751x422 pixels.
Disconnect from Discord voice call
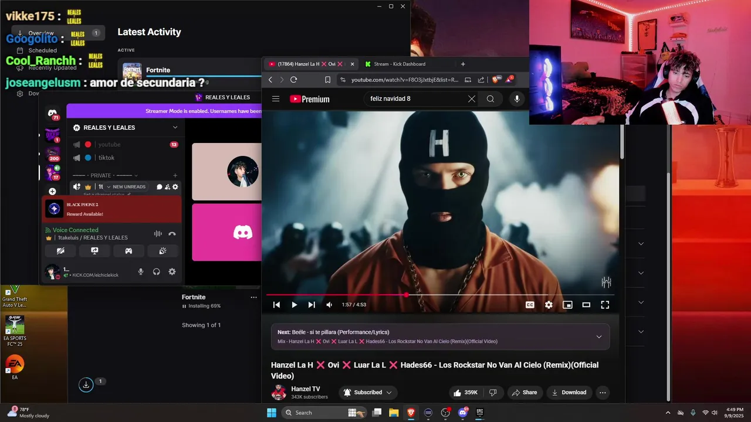[x=172, y=233]
